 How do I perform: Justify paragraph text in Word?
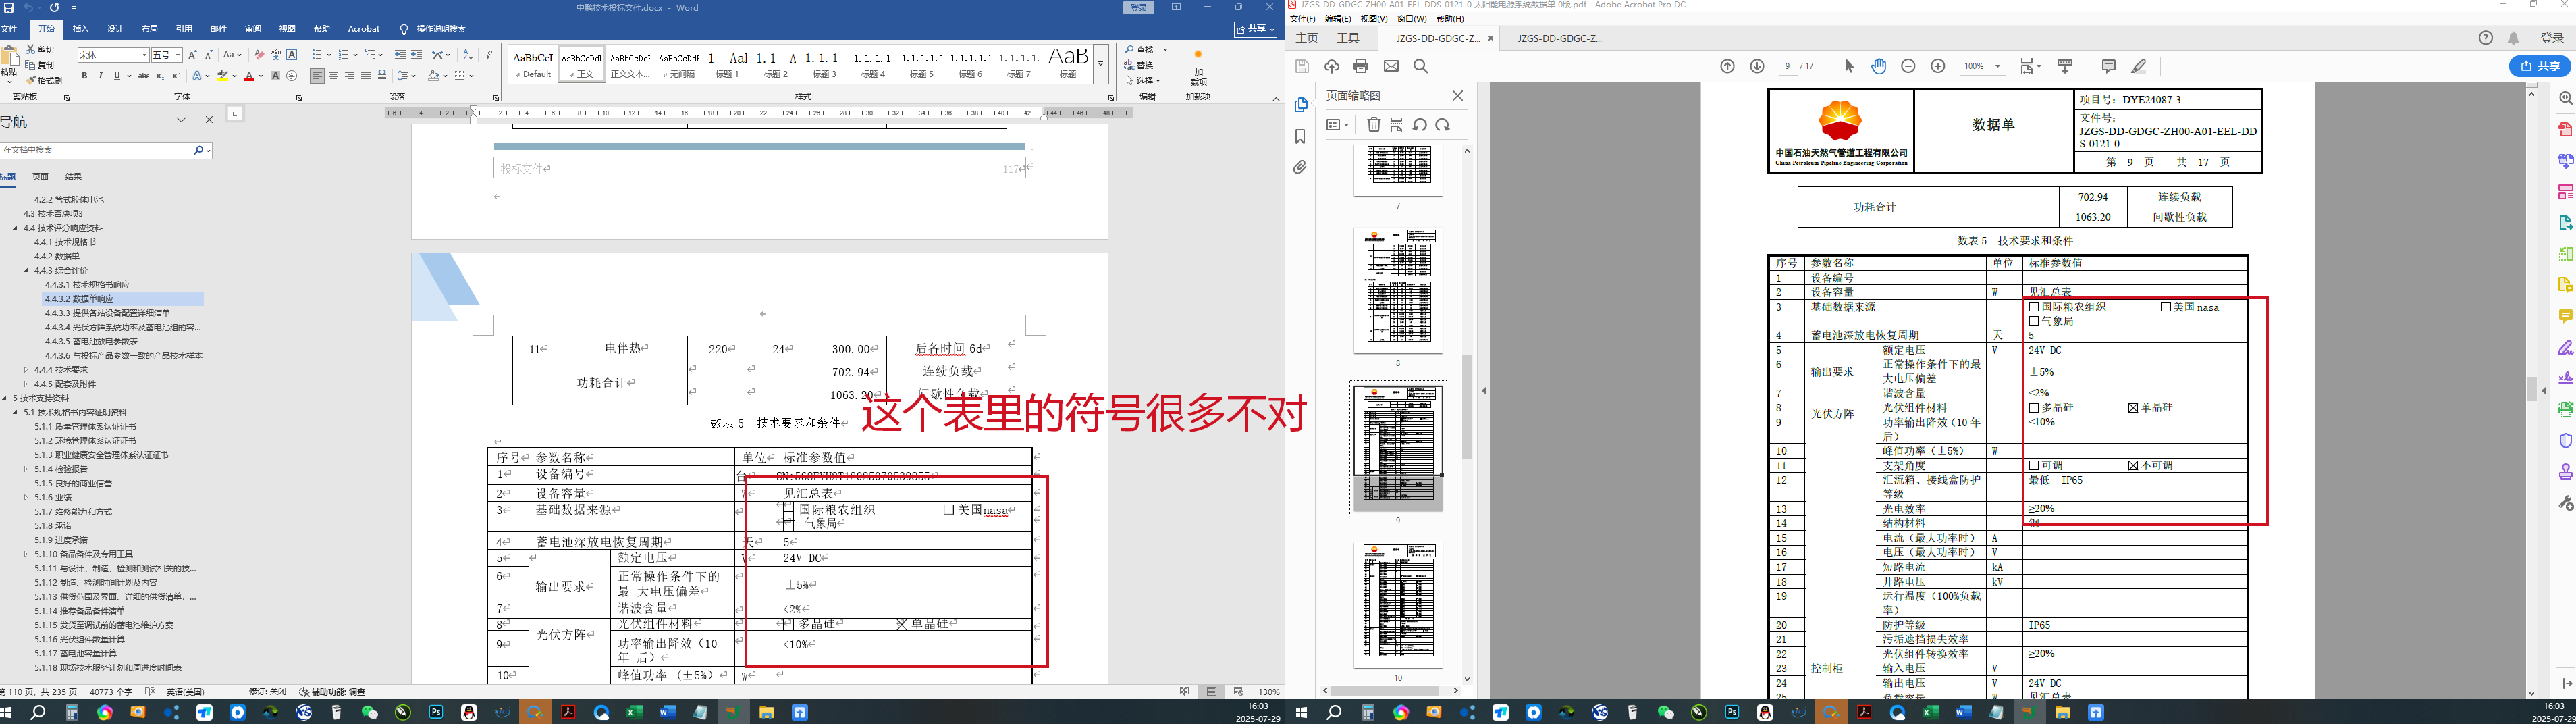click(x=365, y=76)
